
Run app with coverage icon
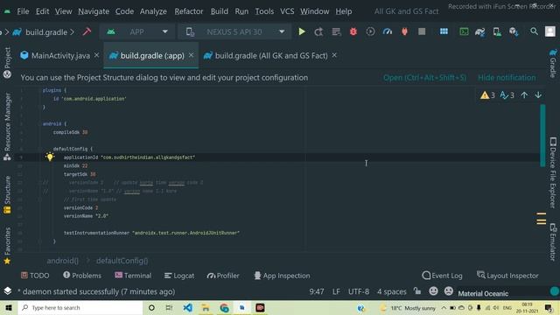[370, 31]
